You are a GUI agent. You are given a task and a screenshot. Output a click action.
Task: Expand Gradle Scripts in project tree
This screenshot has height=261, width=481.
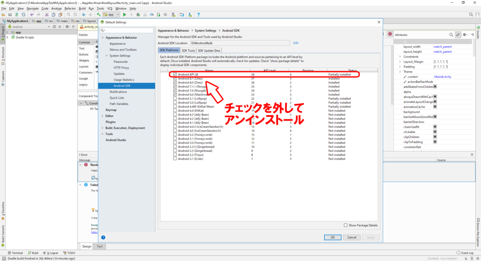(x=8, y=37)
